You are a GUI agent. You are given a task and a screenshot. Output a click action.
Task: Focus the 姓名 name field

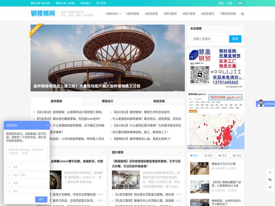coord(27,167)
